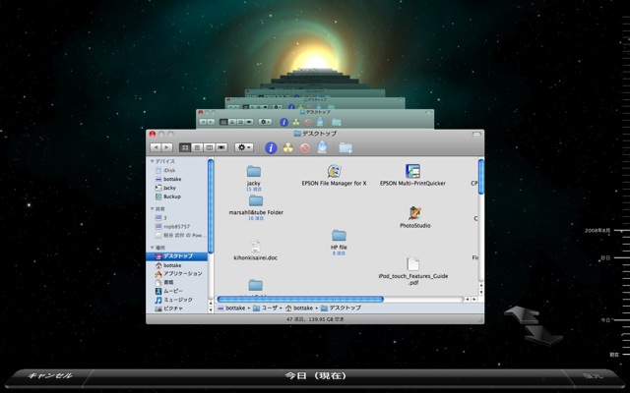
Task: Collapse the 共有 sidebar section
Action: click(153, 209)
